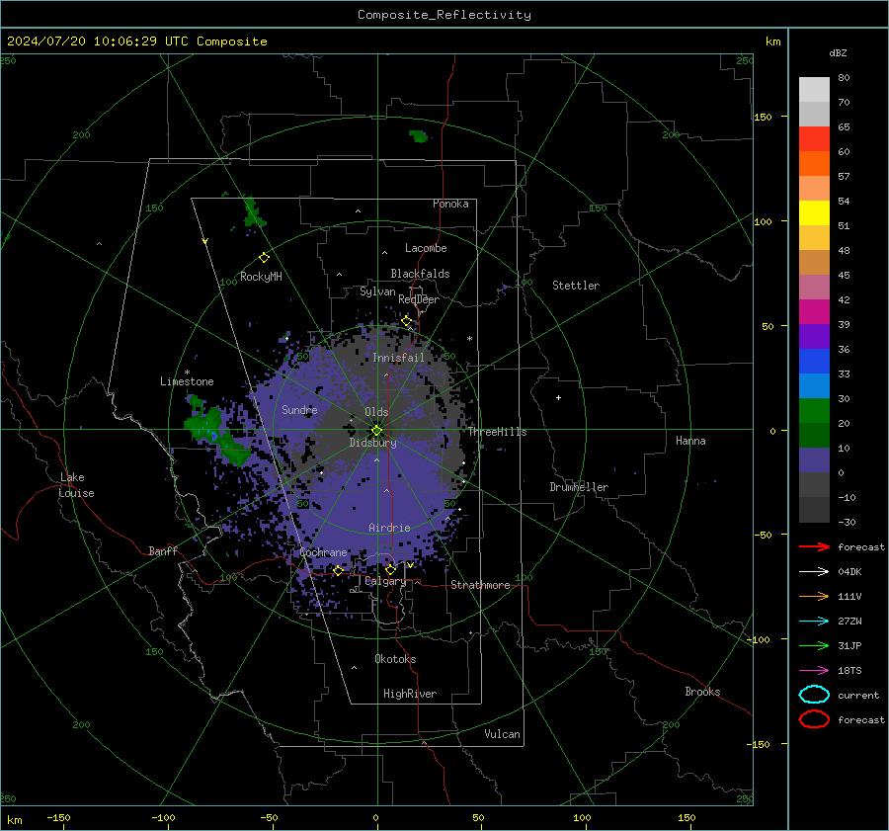
Task: Click the cyan current ellipse icon
Action: pos(814,695)
